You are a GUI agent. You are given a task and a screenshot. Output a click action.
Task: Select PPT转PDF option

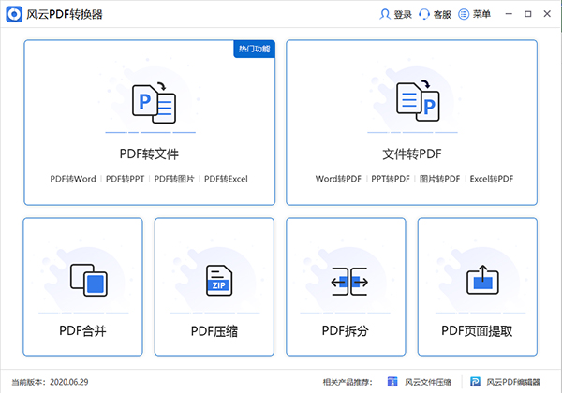pos(390,178)
